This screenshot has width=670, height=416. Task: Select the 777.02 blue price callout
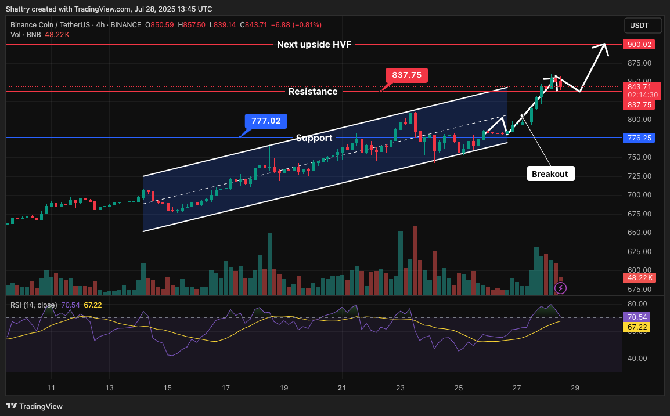pyautogui.click(x=266, y=121)
